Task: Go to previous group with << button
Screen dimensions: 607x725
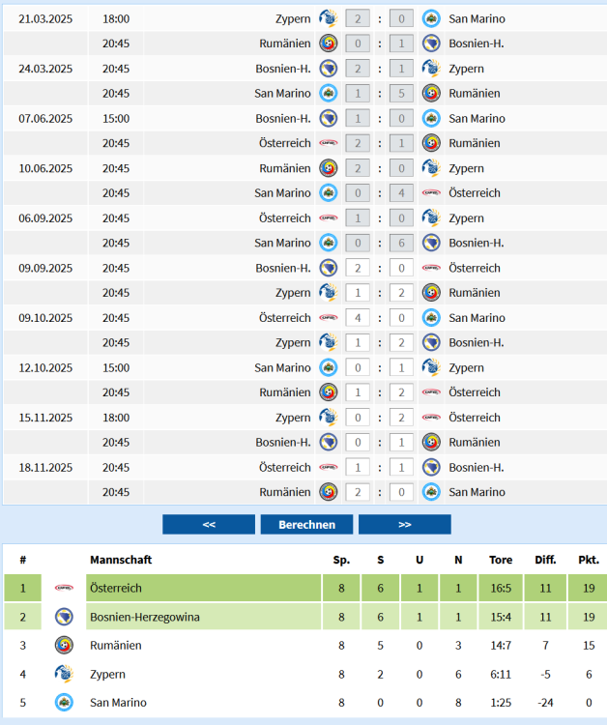Action: [x=209, y=525]
